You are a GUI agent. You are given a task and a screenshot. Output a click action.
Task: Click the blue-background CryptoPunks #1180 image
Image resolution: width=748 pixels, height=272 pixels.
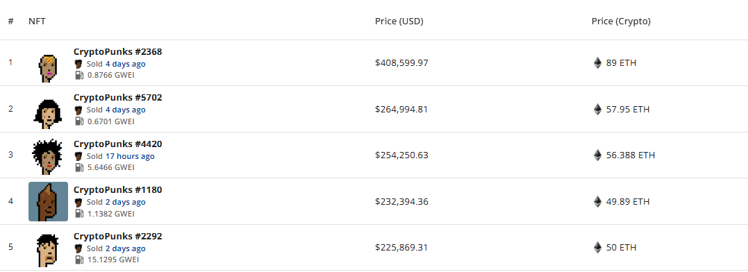click(48, 201)
